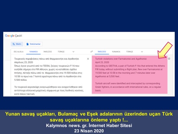Select YUNANCA as source language
Viewport: 178px width, 134px height.
[x=33, y=52]
